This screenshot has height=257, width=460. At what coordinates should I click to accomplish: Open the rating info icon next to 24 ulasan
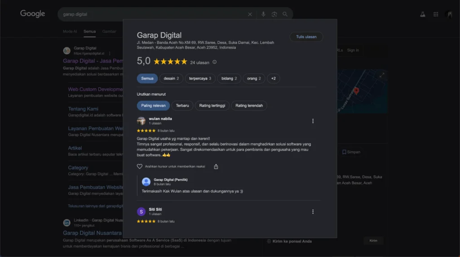214,62
